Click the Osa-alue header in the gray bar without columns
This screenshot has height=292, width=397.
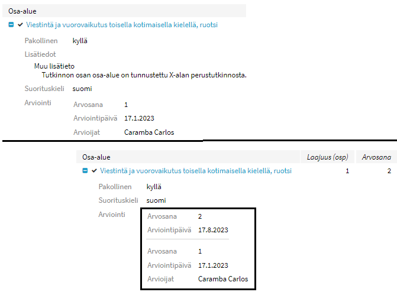(22, 11)
